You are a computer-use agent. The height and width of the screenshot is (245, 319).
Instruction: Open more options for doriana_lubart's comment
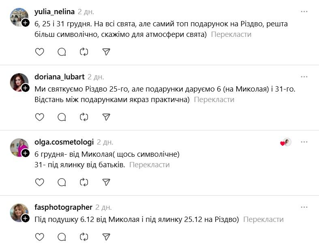(304, 77)
